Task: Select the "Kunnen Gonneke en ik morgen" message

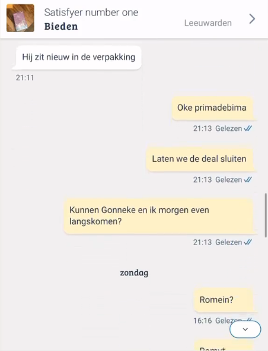Action: 159,216
